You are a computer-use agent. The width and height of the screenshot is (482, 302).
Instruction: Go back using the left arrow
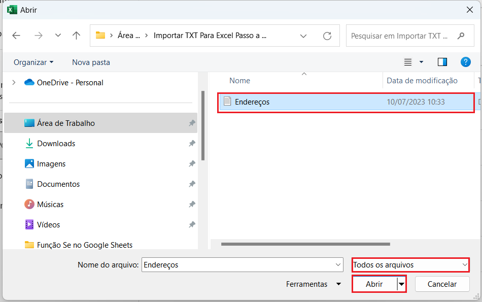click(16, 36)
